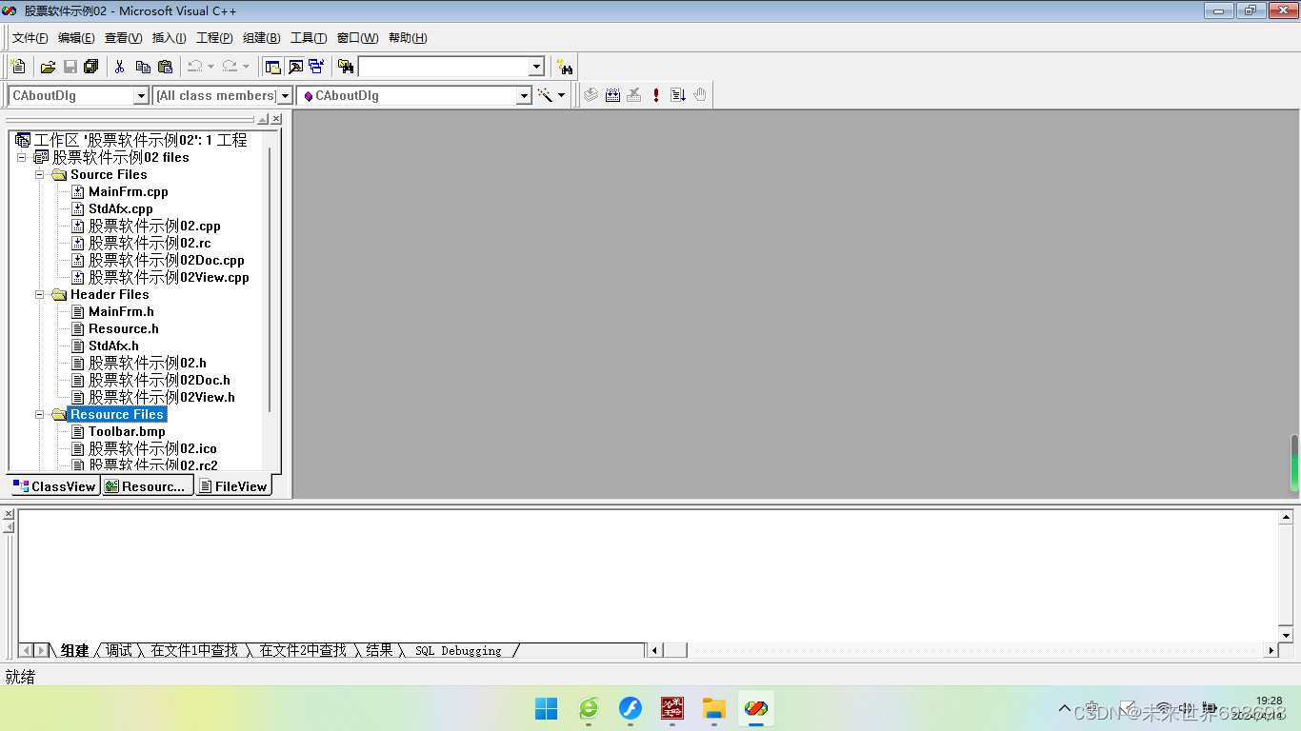Click the Save floppy disk icon
The image size is (1301, 731).
[70, 67]
